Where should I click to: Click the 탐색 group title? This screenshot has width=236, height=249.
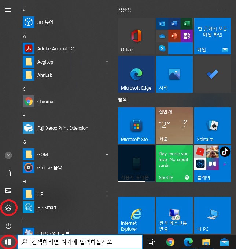tap(122, 100)
